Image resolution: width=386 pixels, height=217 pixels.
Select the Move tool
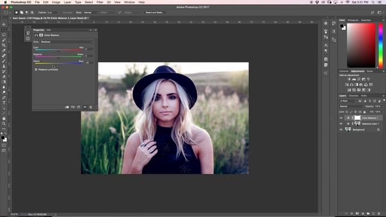coord(4,24)
